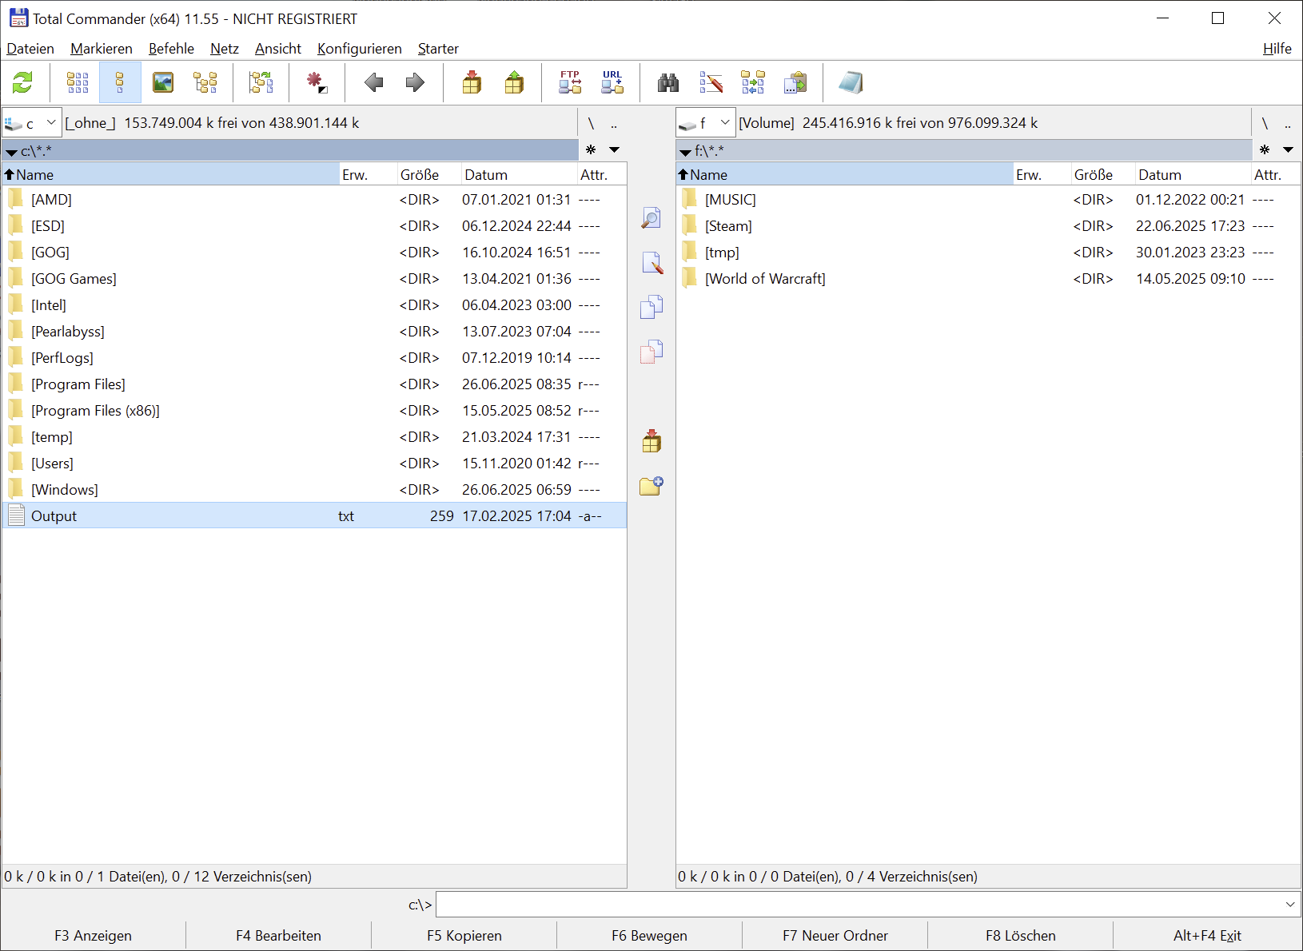The height and width of the screenshot is (951, 1303).
Task: Select the [GOG Games] folder
Action: pos(314,279)
